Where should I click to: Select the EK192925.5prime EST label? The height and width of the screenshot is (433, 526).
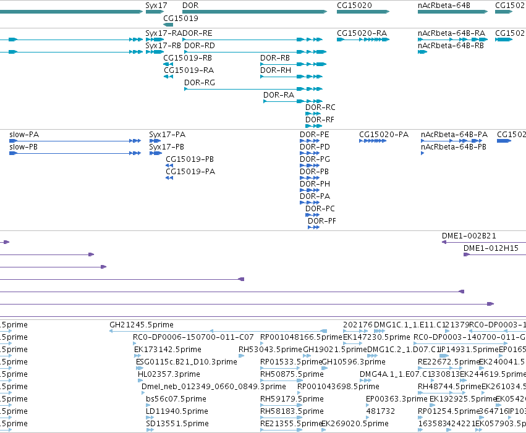click(x=462, y=399)
